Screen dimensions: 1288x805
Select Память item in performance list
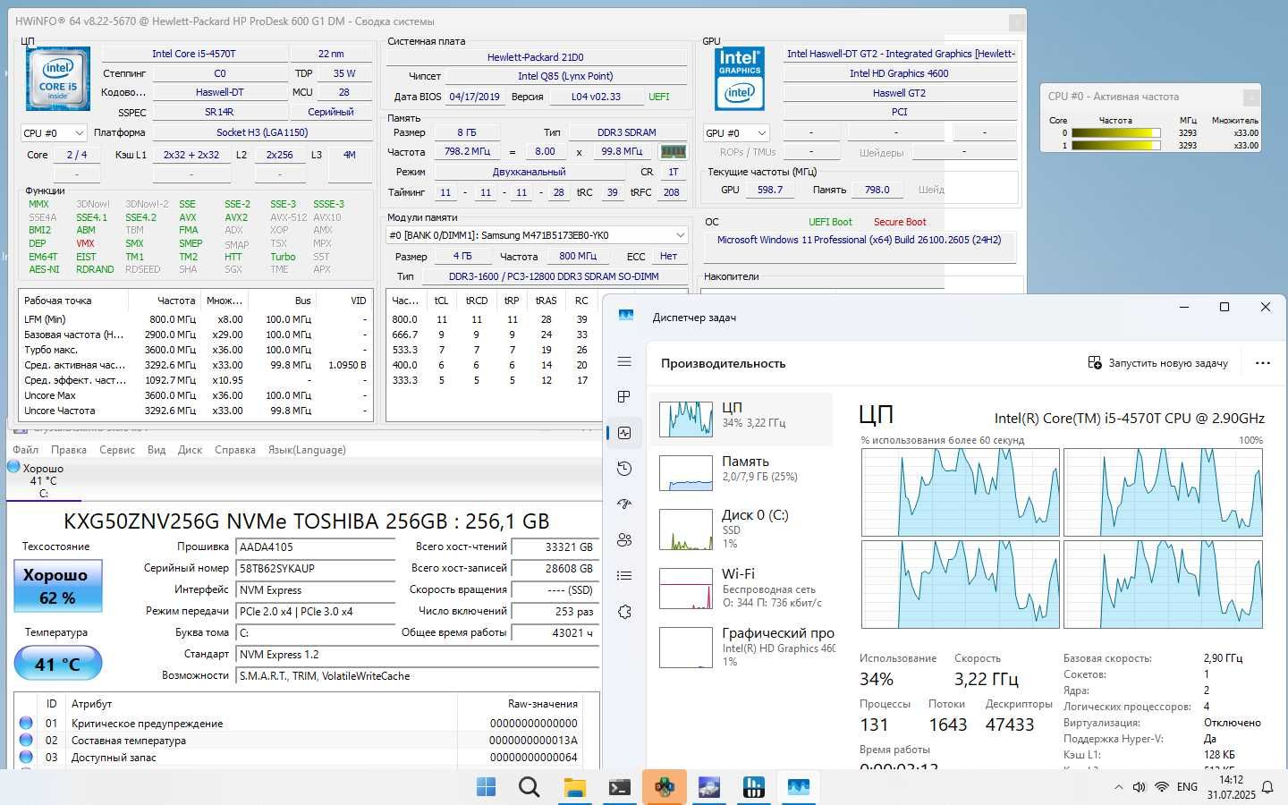tap(742, 472)
